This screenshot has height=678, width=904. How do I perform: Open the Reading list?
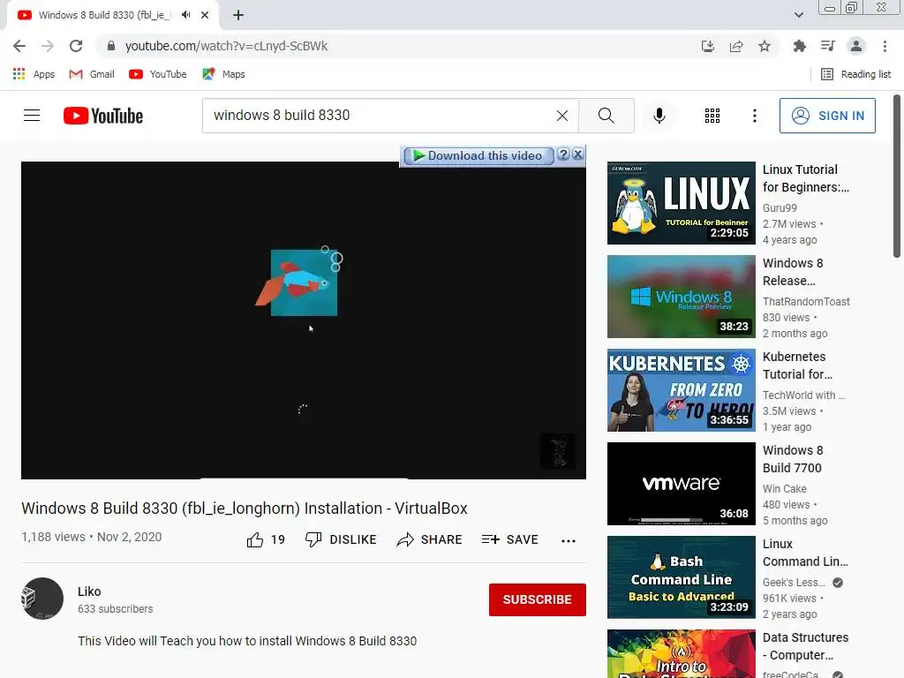(855, 74)
